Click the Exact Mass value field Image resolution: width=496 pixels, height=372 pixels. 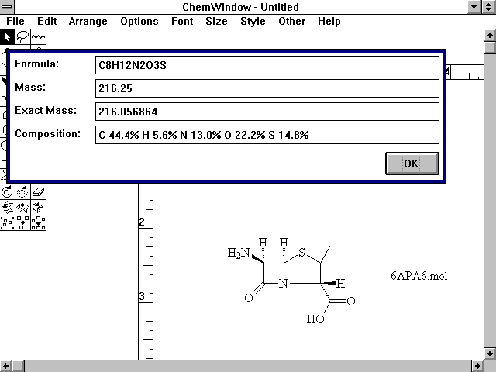(267, 112)
